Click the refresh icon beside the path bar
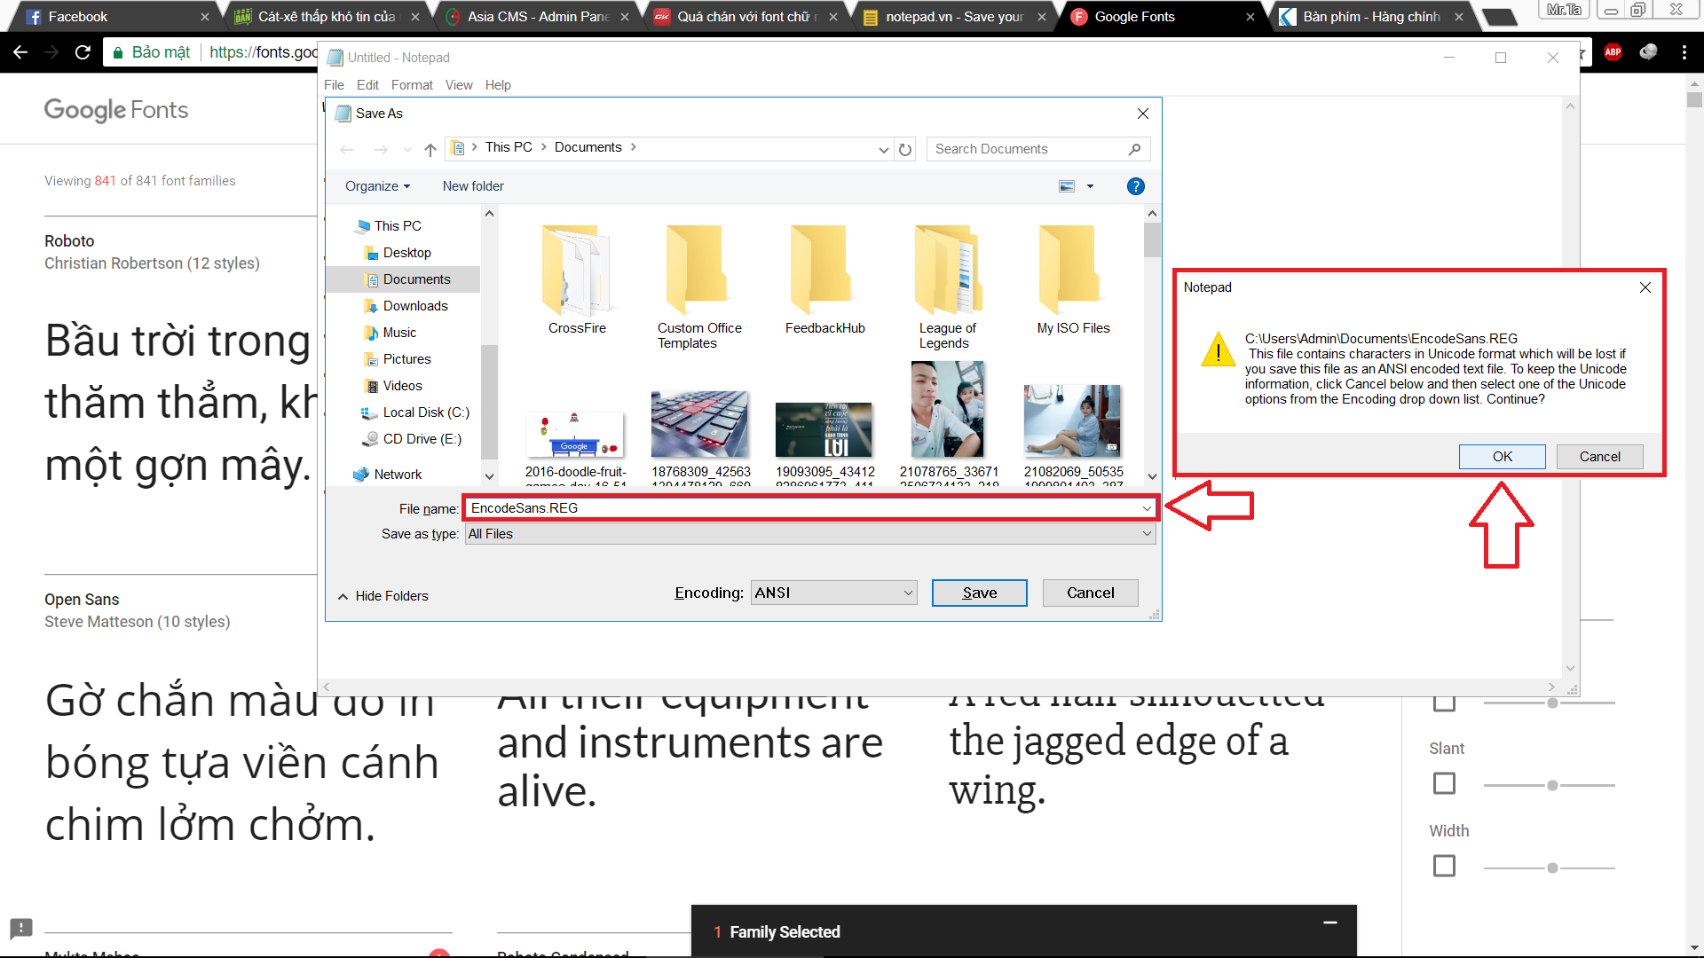Viewport: 1704px width, 958px height. (x=905, y=149)
